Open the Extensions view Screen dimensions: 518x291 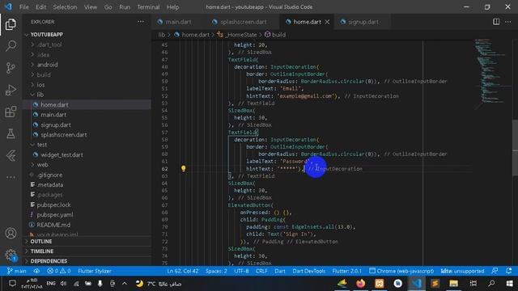coord(11,112)
